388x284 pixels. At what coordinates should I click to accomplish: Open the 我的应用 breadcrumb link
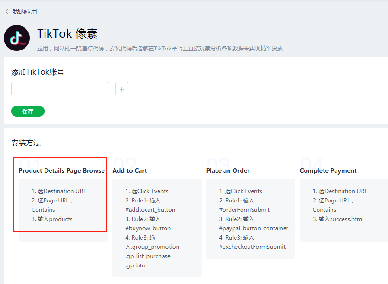(x=25, y=12)
